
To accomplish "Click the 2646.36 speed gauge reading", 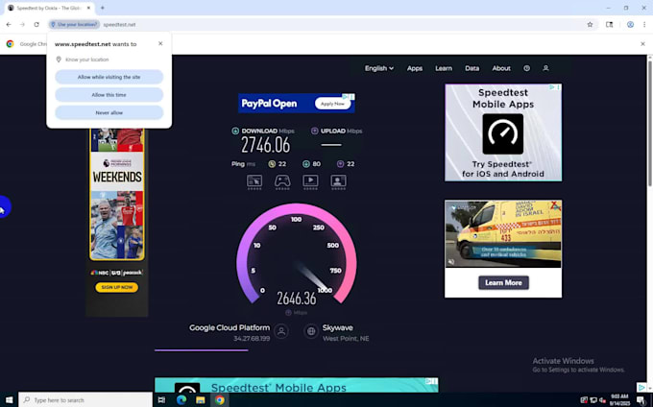I will tap(297, 298).
